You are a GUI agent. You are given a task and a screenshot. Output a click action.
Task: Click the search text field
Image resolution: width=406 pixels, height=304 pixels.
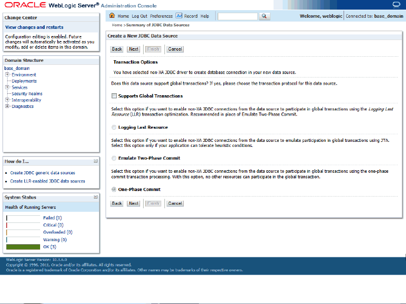[238, 16]
